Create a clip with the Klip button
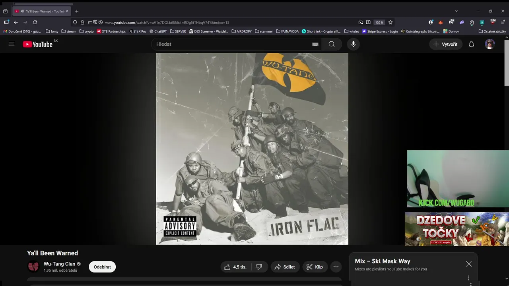This screenshot has height=286, width=509. [x=315, y=267]
